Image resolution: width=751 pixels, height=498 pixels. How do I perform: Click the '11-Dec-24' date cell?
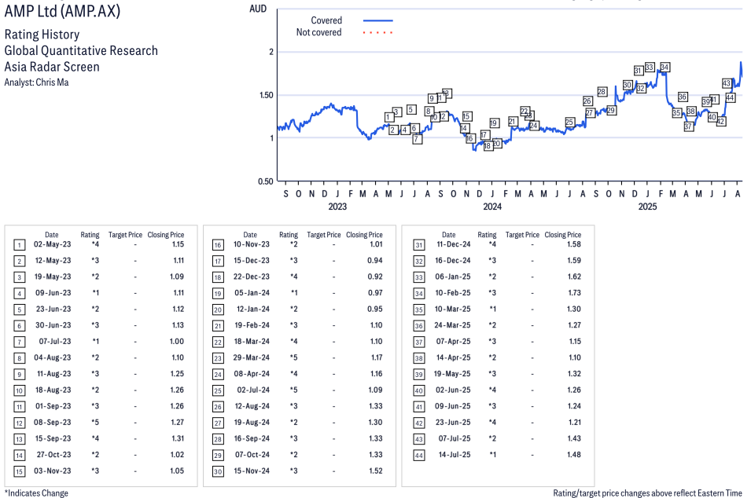454,244
